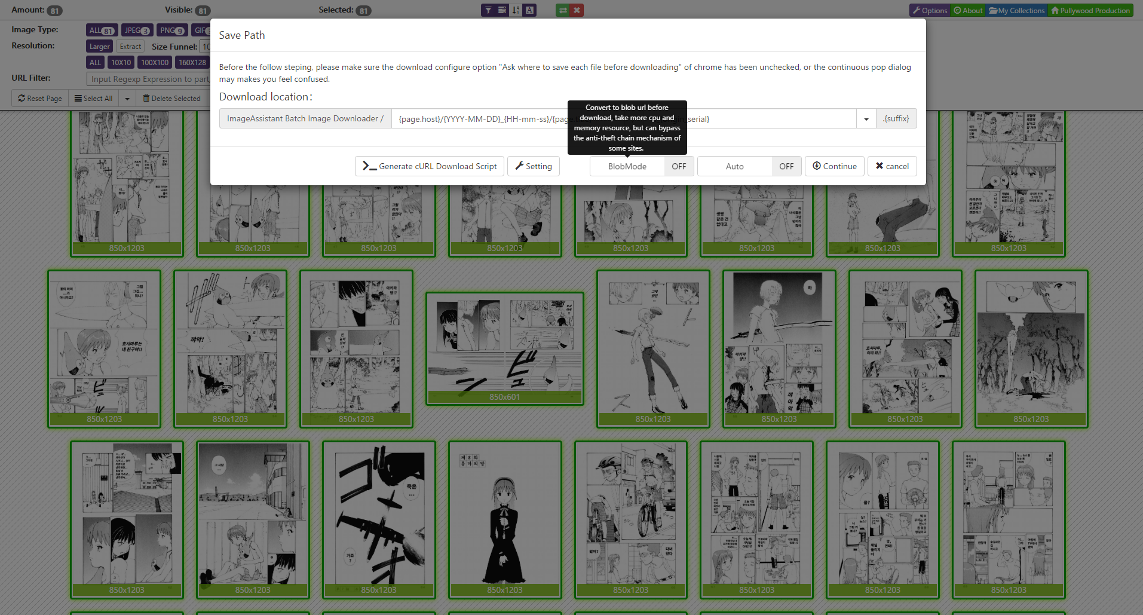Click Delete Selected button

[172, 98]
